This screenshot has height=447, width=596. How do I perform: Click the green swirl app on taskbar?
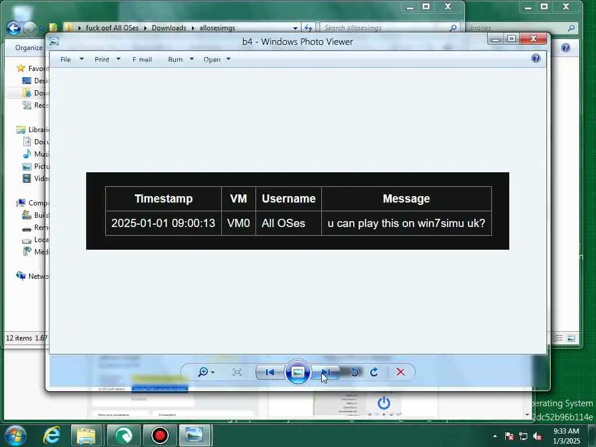(123, 435)
